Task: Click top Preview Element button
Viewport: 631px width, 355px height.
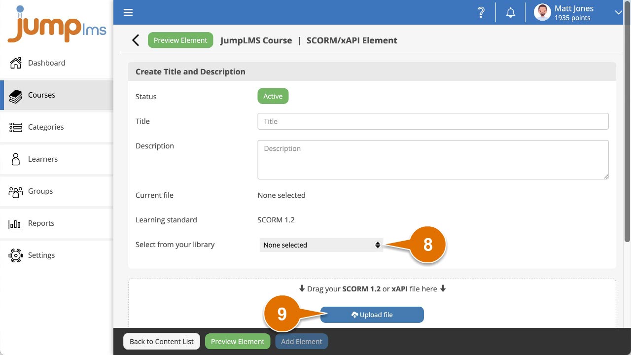Action: (180, 40)
